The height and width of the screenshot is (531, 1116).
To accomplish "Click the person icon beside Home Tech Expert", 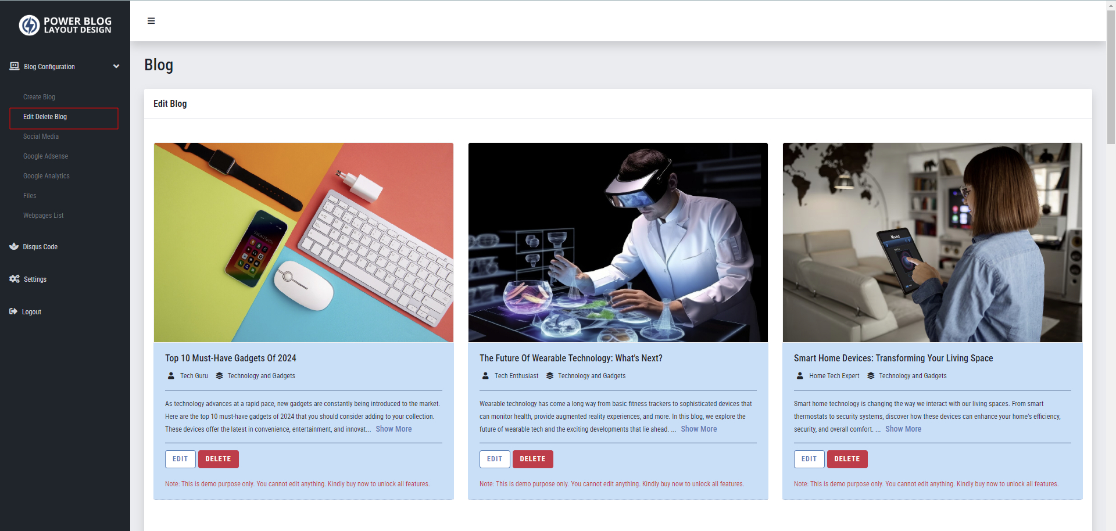I will coord(799,376).
